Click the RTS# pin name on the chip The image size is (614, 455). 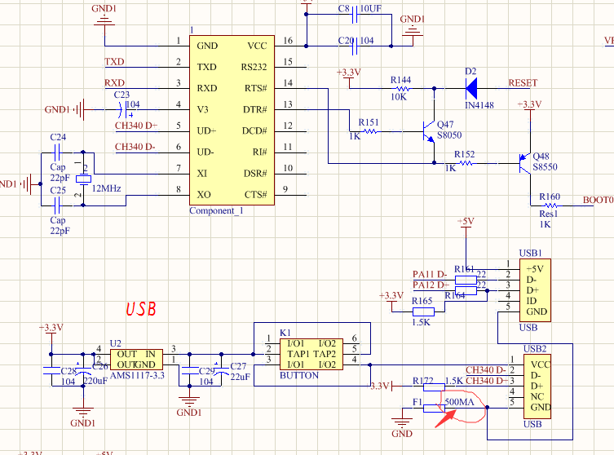pos(256,88)
